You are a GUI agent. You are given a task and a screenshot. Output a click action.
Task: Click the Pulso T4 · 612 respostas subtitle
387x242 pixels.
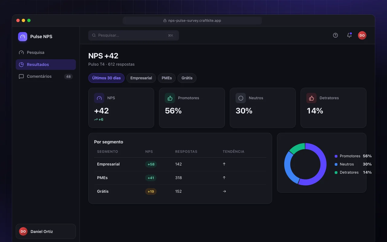(x=111, y=64)
